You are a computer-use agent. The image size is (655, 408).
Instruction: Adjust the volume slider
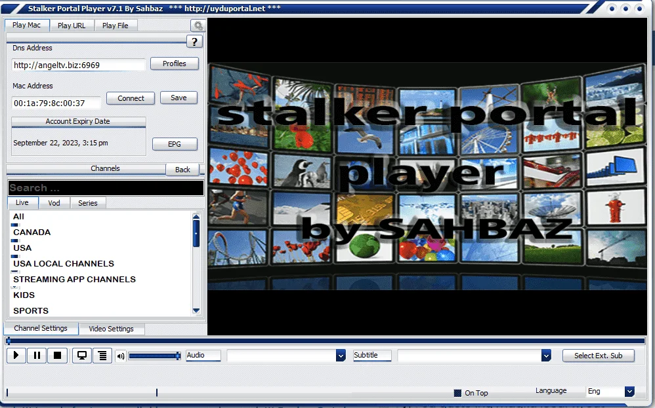tap(154, 356)
